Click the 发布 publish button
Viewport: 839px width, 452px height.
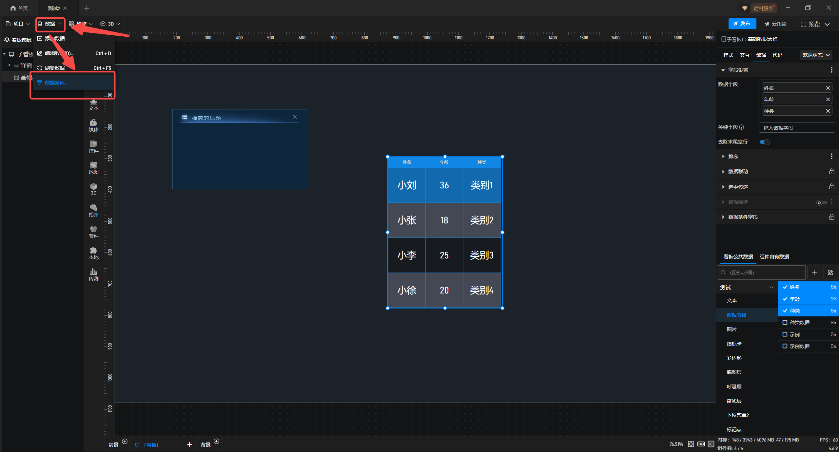[x=742, y=24]
